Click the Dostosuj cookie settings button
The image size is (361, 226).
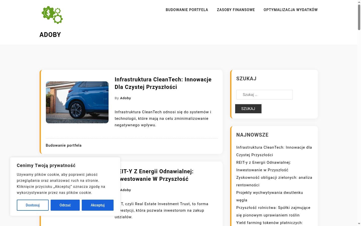coord(33,205)
